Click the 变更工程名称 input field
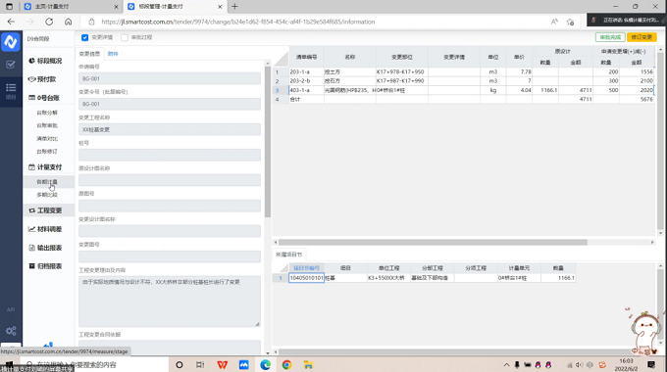The height and width of the screenshot is (372, 667). (170, 129)
